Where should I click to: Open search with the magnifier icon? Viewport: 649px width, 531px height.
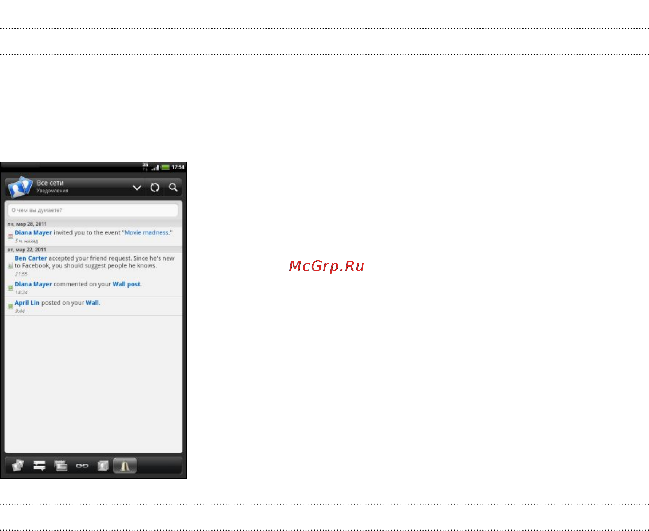(173, 188)
